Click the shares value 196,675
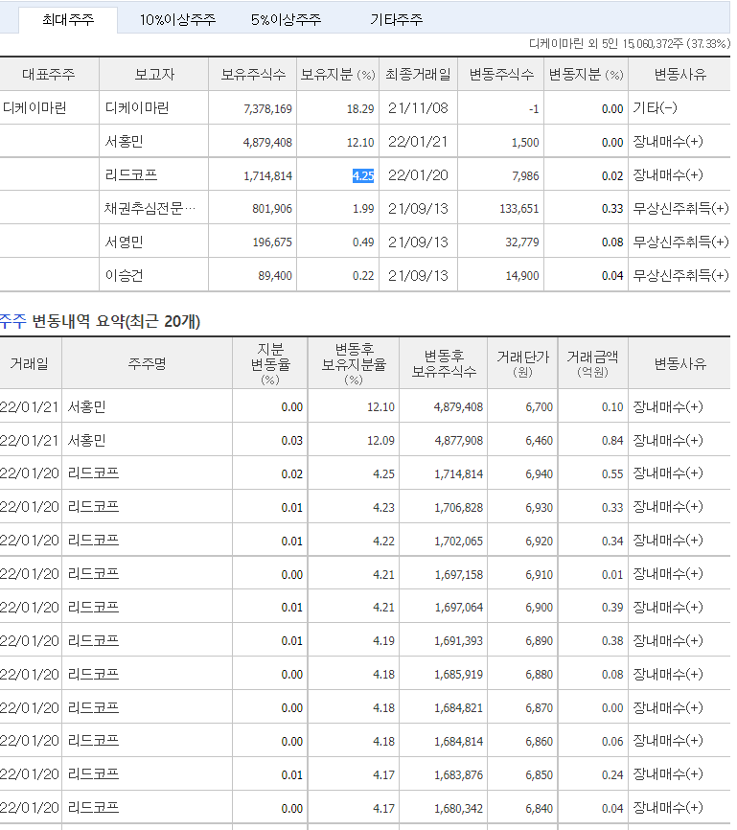 (272, 242)
